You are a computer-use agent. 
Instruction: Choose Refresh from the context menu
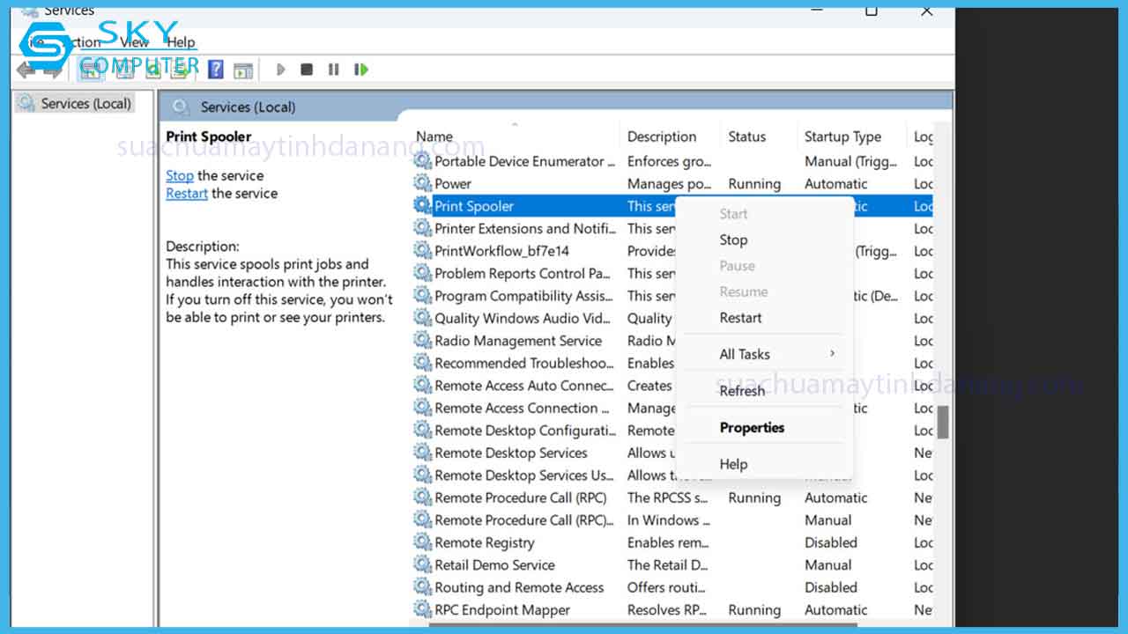coord(742,390)
